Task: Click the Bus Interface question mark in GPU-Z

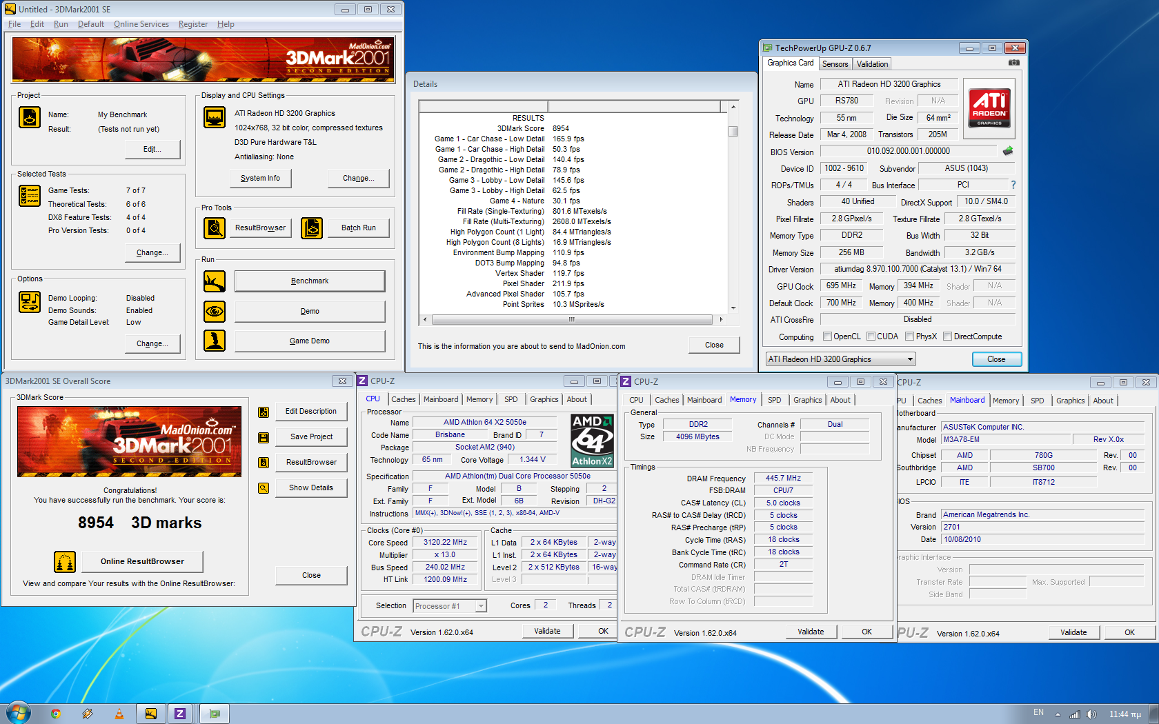Action: (1013, 185)
